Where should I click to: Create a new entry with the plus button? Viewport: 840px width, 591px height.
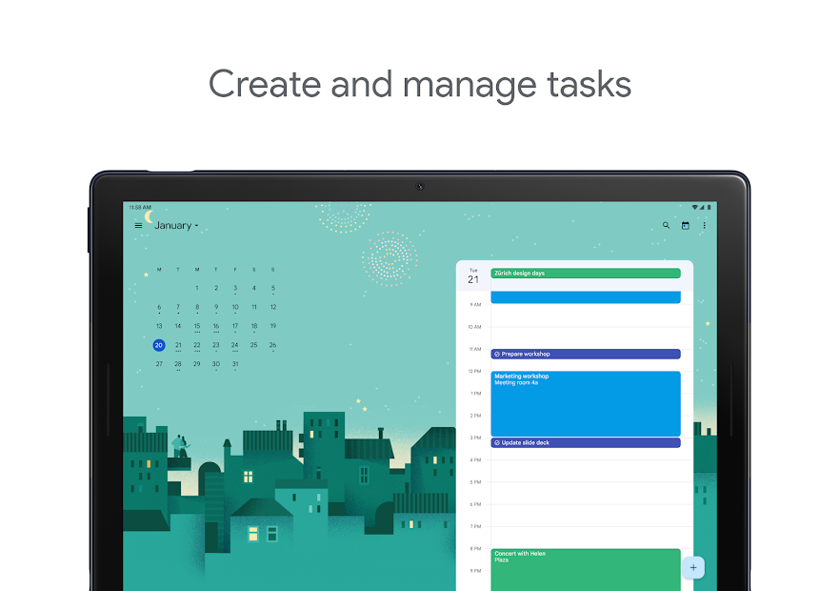pyautogui.click(x=693, y=567)
